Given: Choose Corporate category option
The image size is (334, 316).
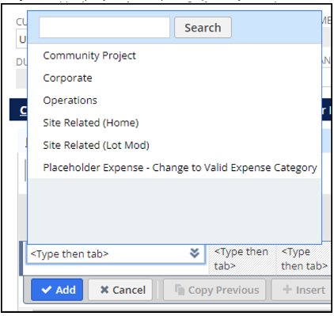Looking at the screenshot, I should coord(67,78).
